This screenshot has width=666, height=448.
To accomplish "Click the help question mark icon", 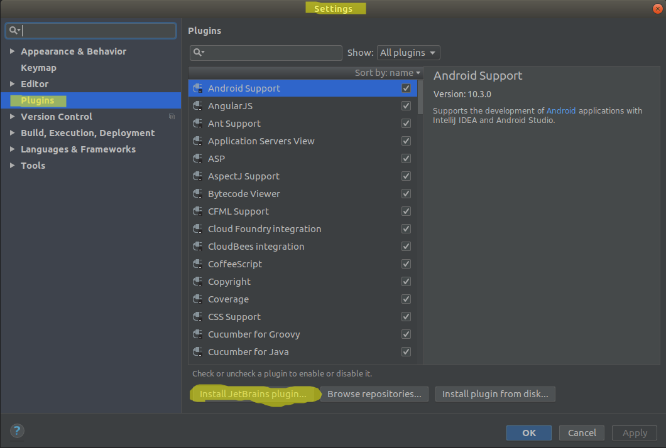I will [x=17, y=431].
